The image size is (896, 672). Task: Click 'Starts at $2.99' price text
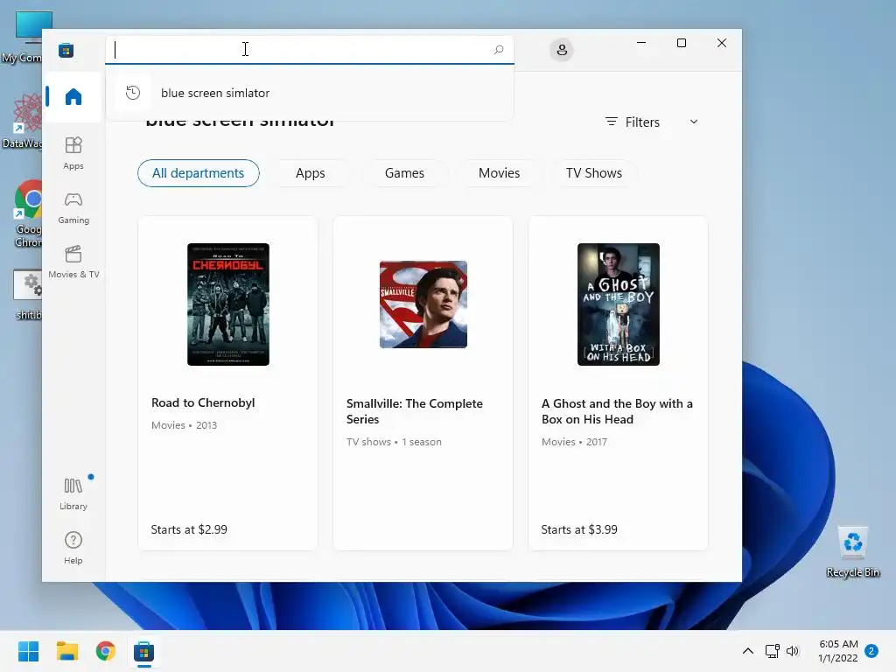coord(189,529)
